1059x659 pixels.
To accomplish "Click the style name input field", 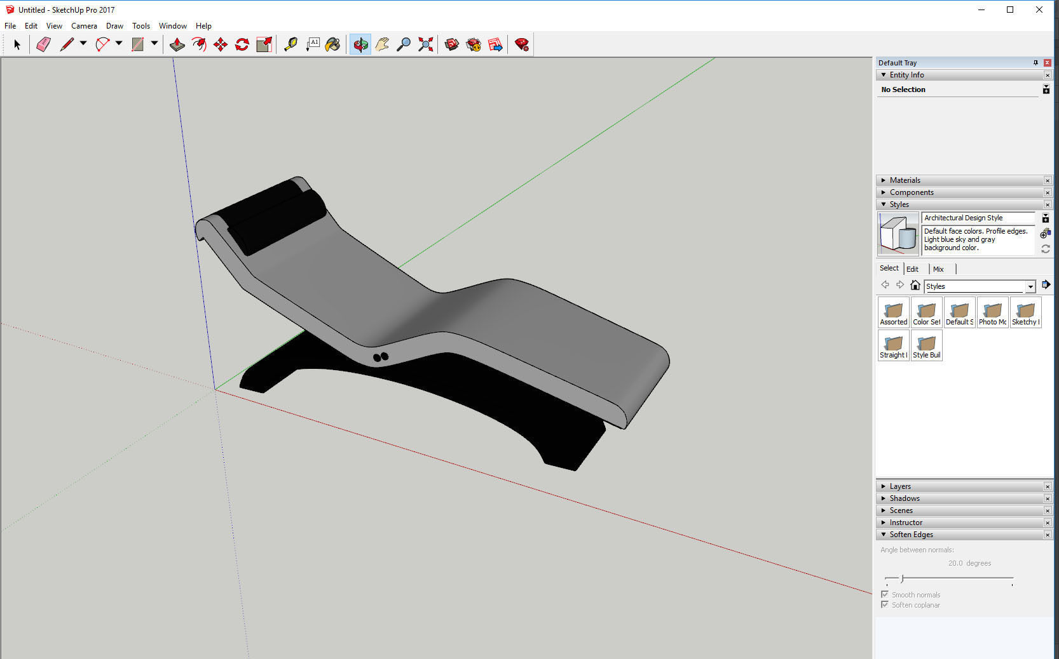I will click(978, 218).
